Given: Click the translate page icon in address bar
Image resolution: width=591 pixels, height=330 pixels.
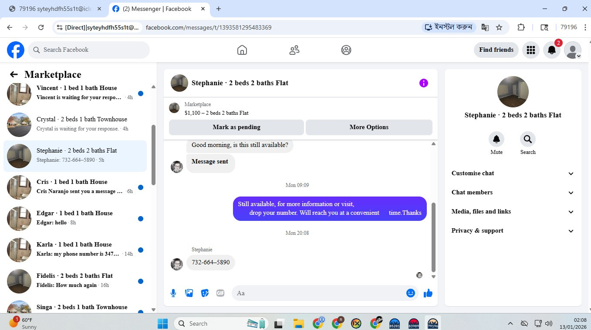Looking at the screenshot, I should (x=485, y=27).
